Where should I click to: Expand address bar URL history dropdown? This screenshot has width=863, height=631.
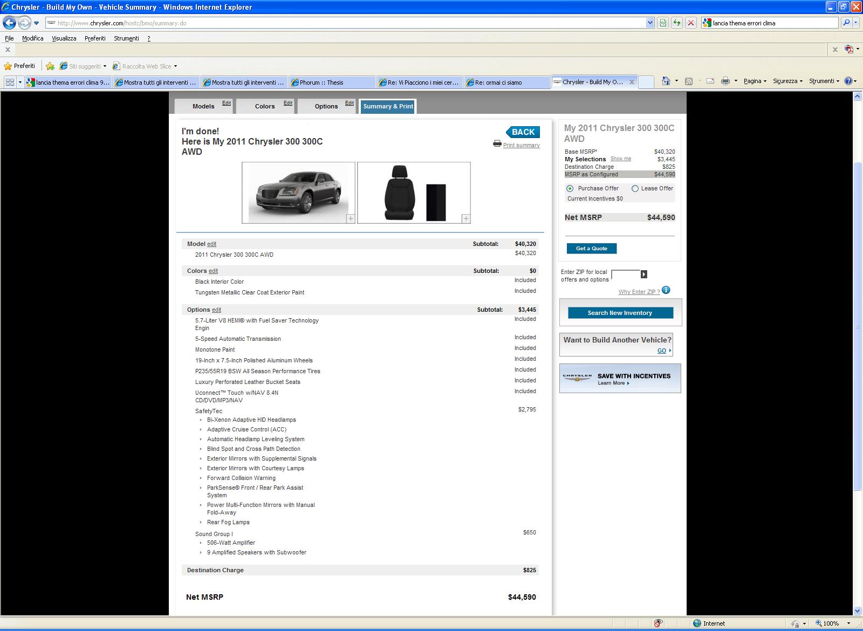650,23
